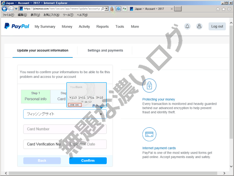The width and height of the screenshot is (234, 176).
Task: Open the 編集(E) menu
Action: pos(22,15)
